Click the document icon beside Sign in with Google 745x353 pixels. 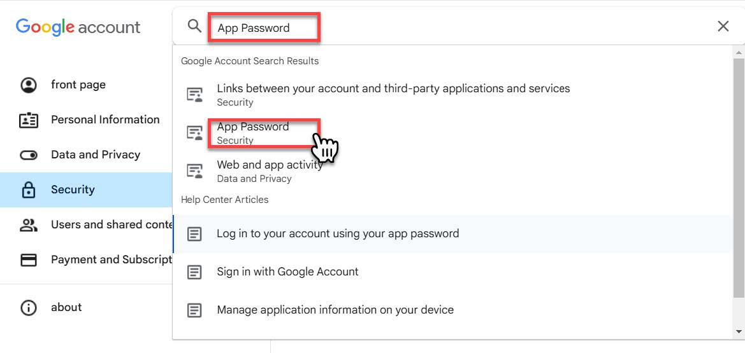tap(194, 272)
